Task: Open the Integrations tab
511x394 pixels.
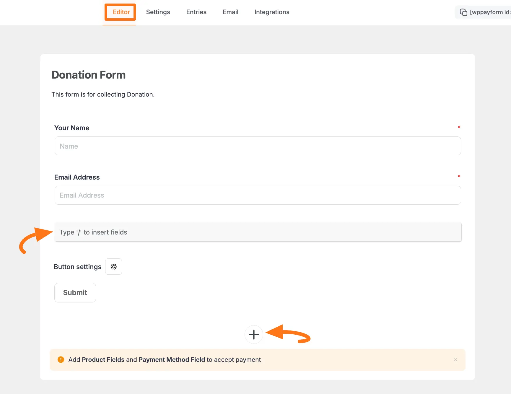Action: pos(271,12)
